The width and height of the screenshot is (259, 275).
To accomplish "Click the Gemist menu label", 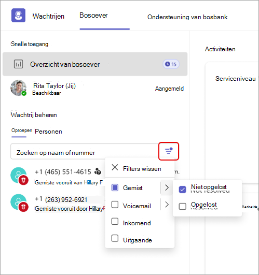I will pyautogui.click(x=133, y=188).
